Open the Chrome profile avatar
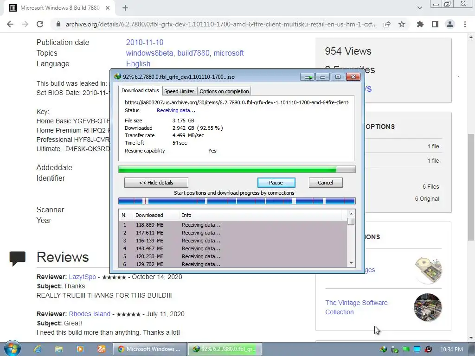 pyautogui.click(x=450, y=24)
